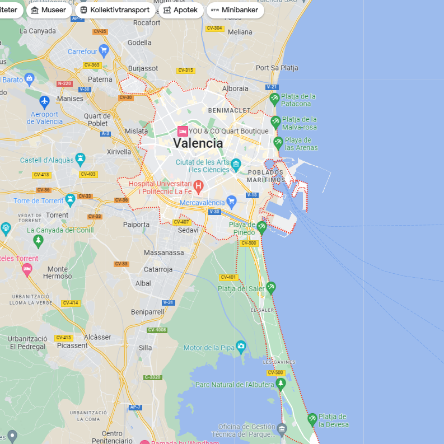Click the Carrefour shopping cart pin

104,51
